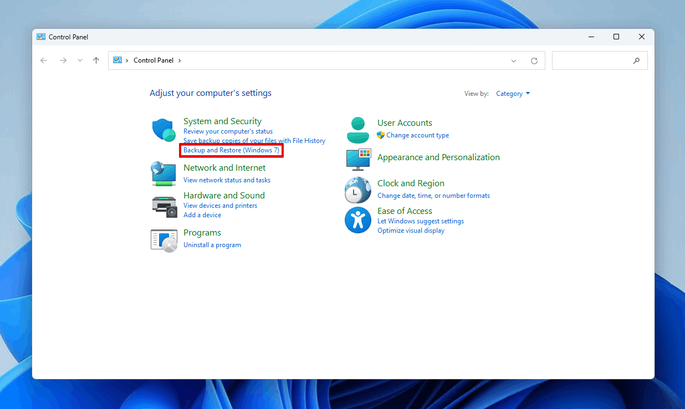Viewport: 685px width, 409px height.
Task: Open the Ease of Access icon
Action: 357,220
